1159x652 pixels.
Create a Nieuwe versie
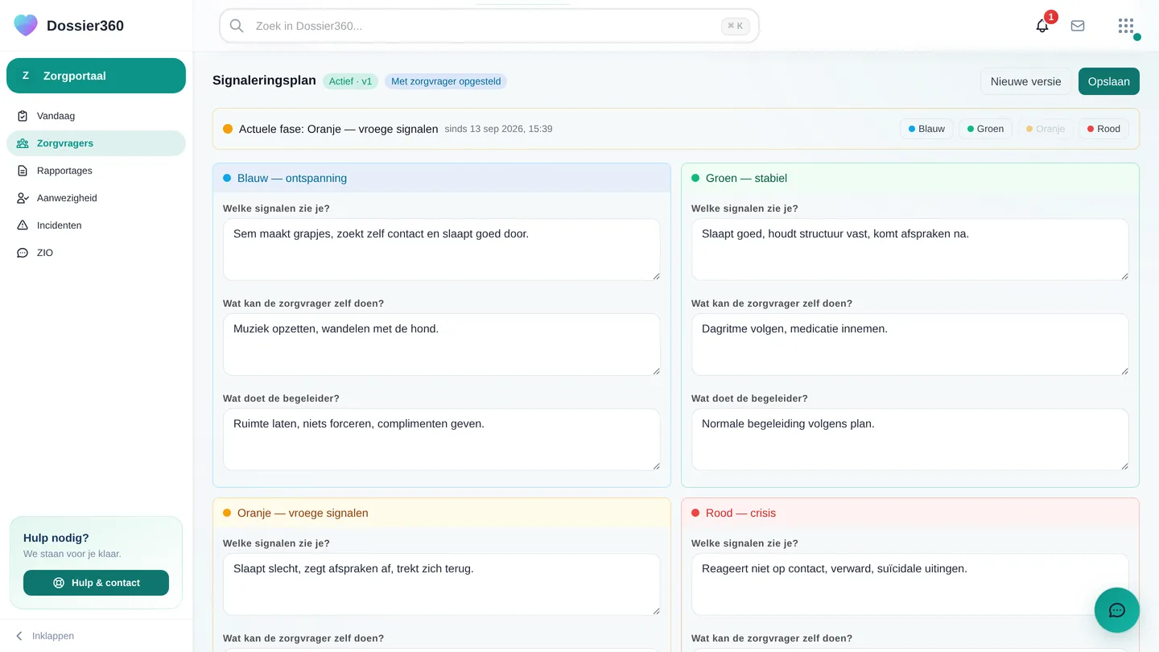point(1025,81)
